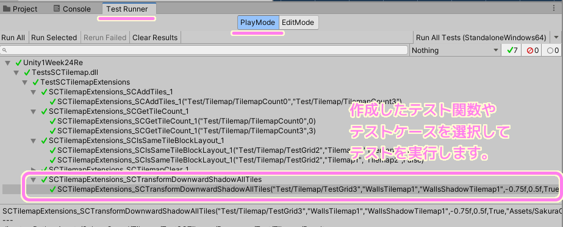Click the test search field
Screen dimensions: 563x227
pyautogui.click(x=204, y=50)
